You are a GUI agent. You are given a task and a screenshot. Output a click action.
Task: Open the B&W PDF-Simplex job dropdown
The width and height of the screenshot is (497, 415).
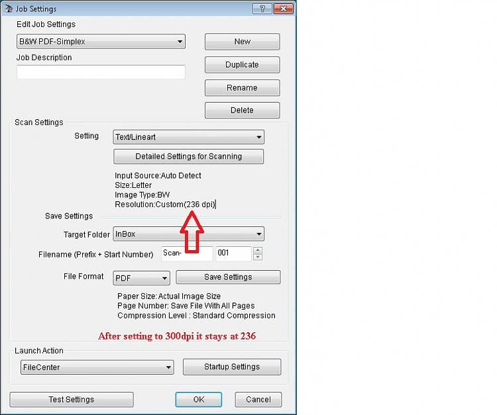(101, 42)
